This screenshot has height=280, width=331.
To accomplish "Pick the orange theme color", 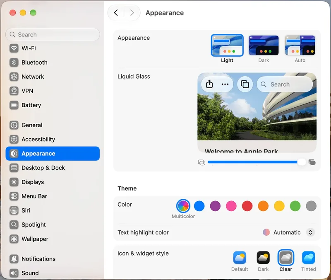I will tap(263, 206).
